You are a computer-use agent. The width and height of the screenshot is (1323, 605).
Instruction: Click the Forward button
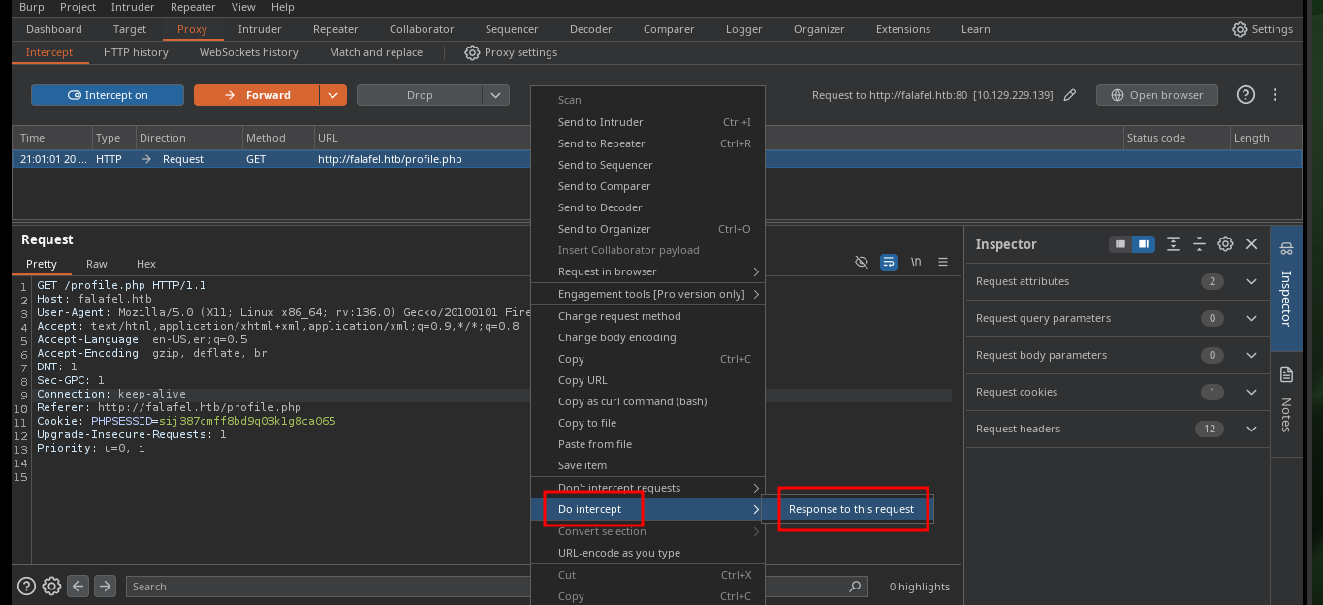[257, 95]
